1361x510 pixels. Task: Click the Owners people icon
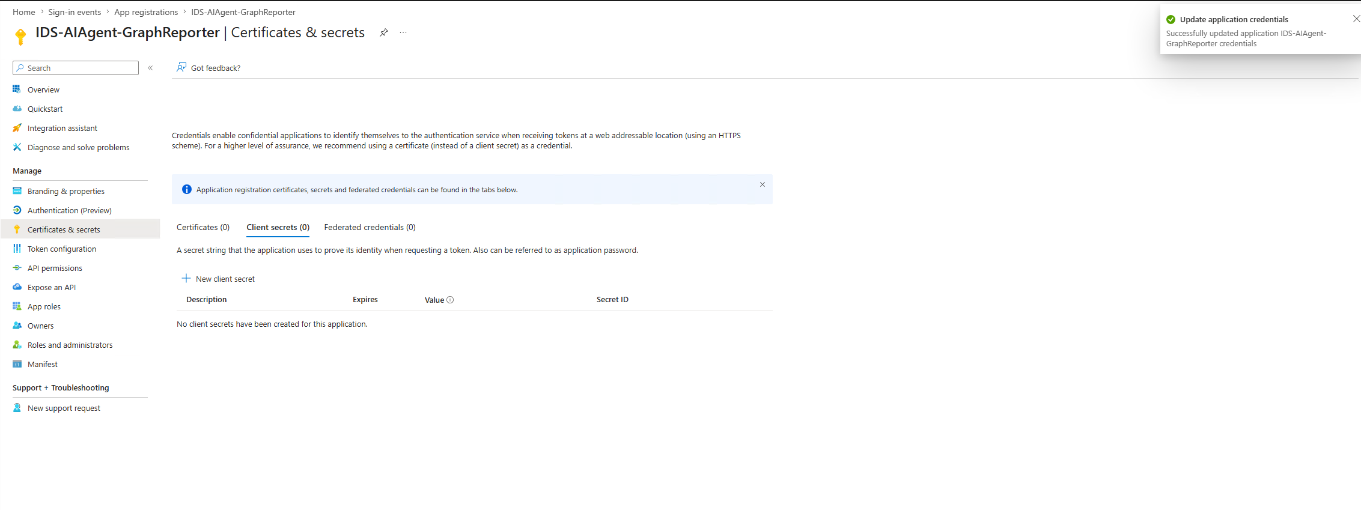coord(17,326)
